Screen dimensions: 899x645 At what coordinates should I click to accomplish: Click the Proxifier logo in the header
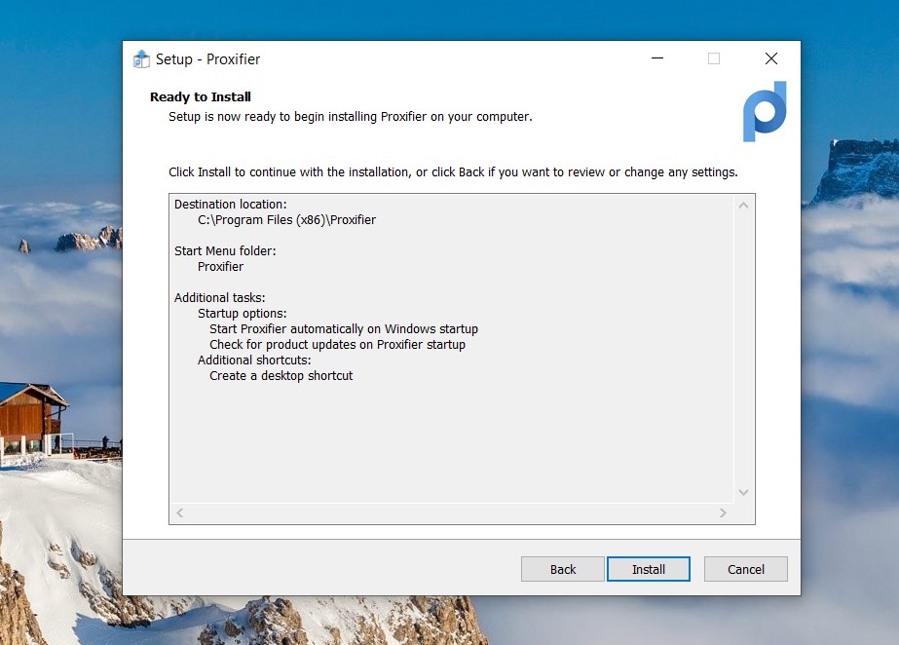click(x=765, y=112)
